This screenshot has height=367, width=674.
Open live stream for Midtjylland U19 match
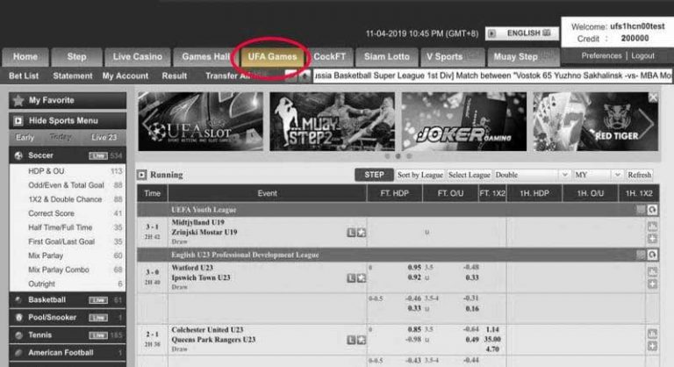[x=351, y=233]
